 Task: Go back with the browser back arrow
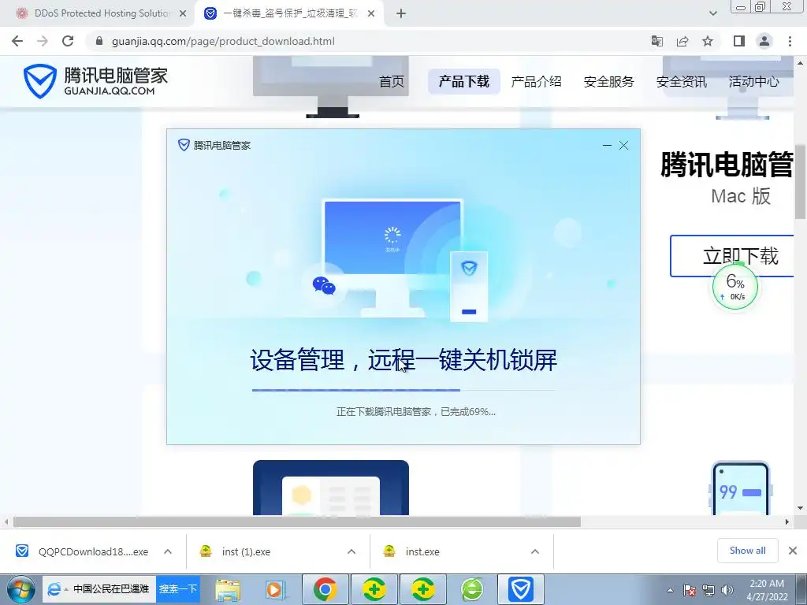pos(17,41)
